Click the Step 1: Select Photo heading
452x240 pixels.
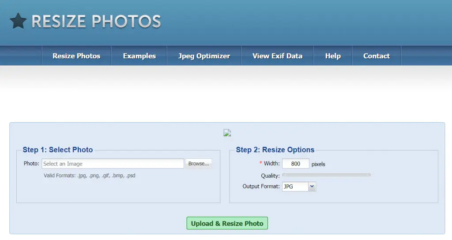point(58,150)
